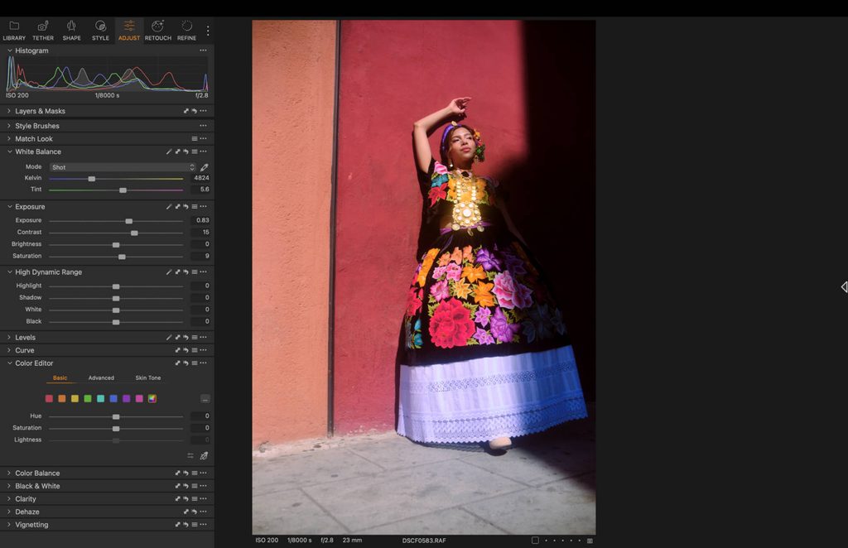This screenshot has width=848, height=548.
Task: Select the green color swatch
Action: coord(88,399)
